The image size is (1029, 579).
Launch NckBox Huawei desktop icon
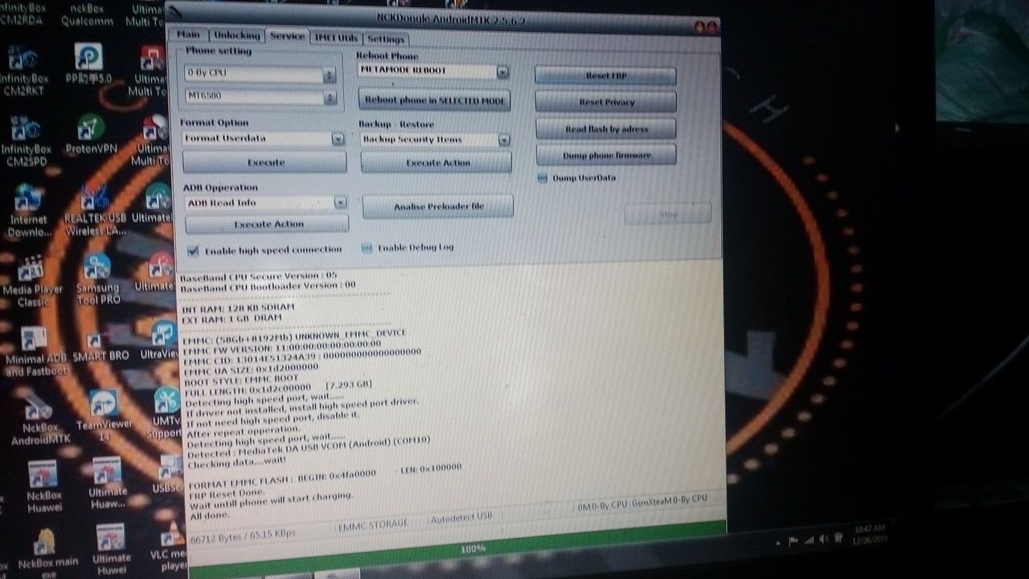pyautogui.click(x=43, y=487)
